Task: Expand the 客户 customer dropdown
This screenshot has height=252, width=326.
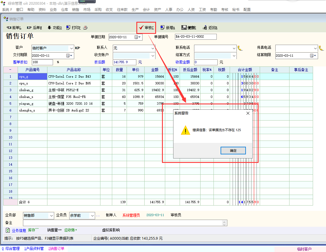Action: [71, 48]
